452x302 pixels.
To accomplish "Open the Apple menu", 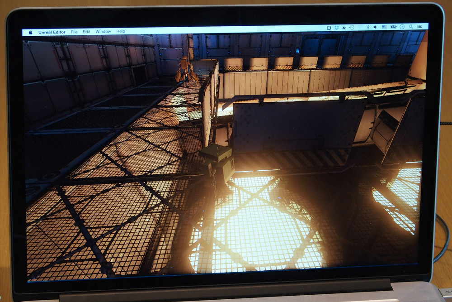I will 31,32.
